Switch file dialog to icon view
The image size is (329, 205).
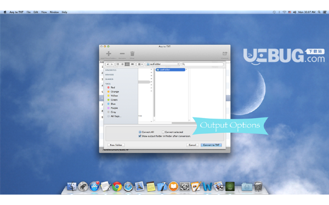pos(118,64)
